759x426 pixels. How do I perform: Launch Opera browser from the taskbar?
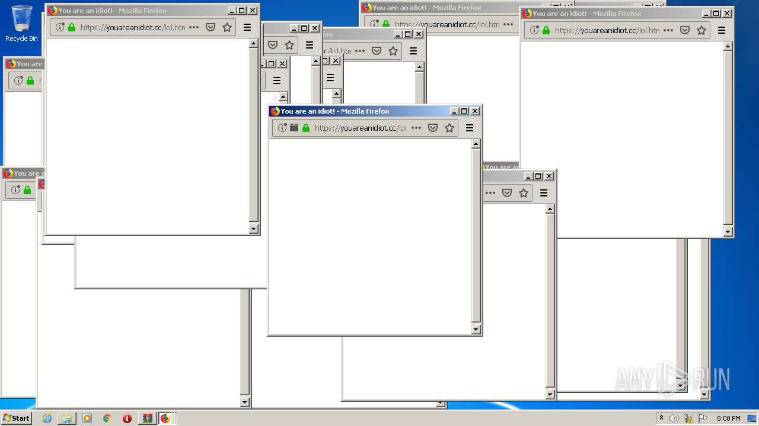pyautogui.click(x=127, y=418)
